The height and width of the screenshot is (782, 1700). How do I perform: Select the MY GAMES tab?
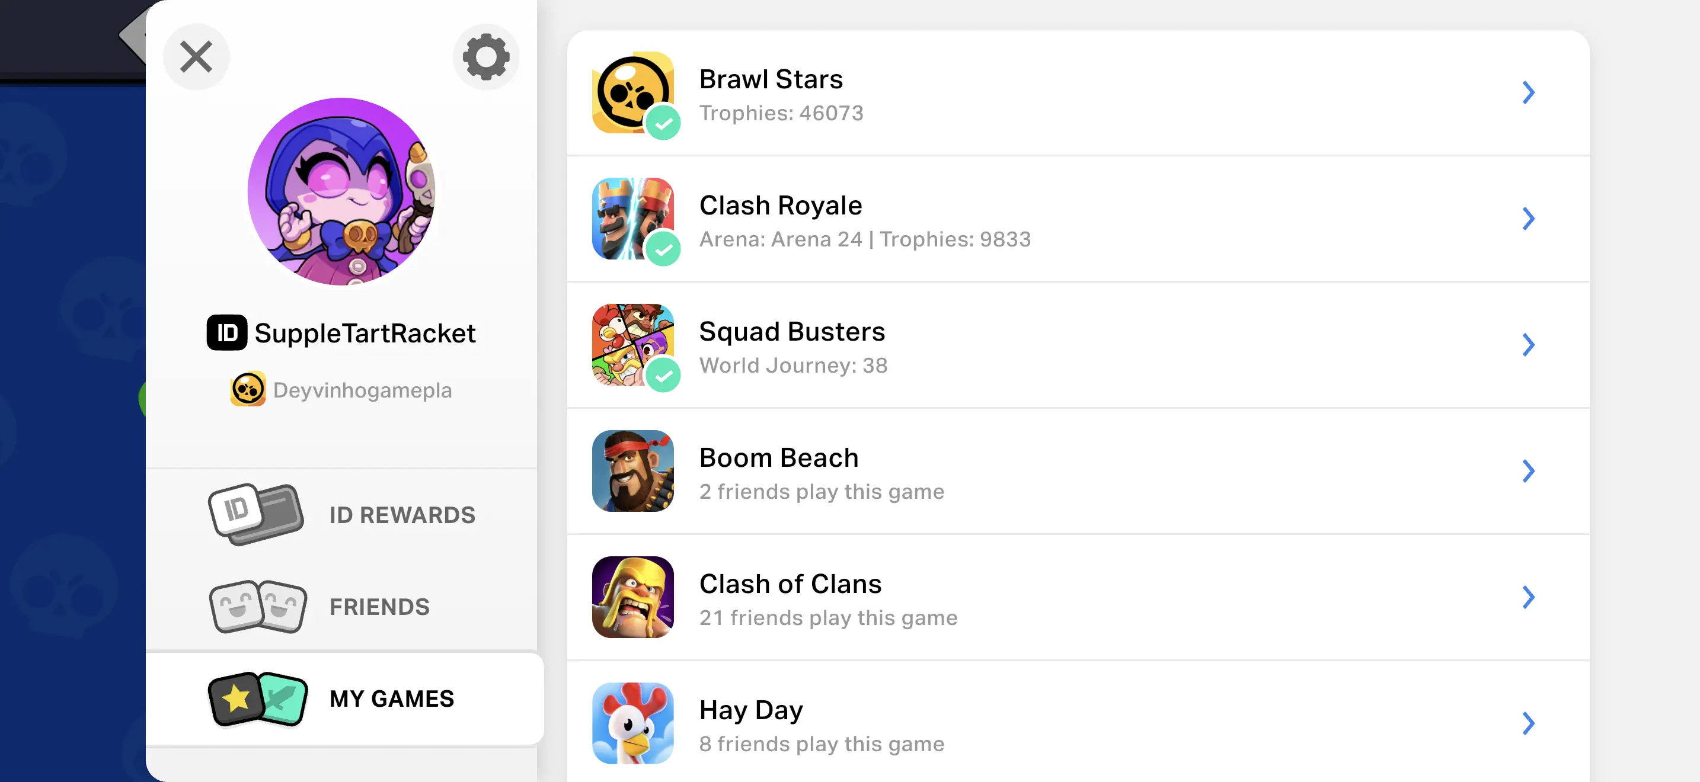coord(391,698)
